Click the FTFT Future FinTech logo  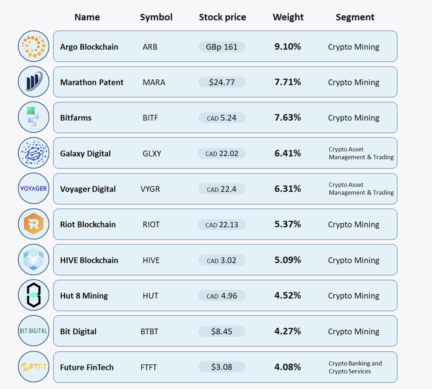(x=34, y=367)
